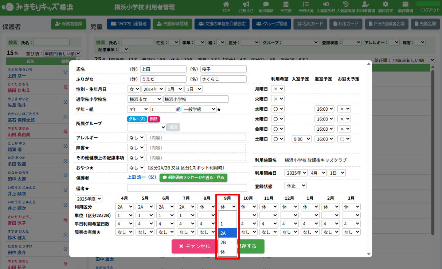Click 個別連絡メッセージを送る・見る button
Viewport: 442px width, 269px height.
click(193, 178)
